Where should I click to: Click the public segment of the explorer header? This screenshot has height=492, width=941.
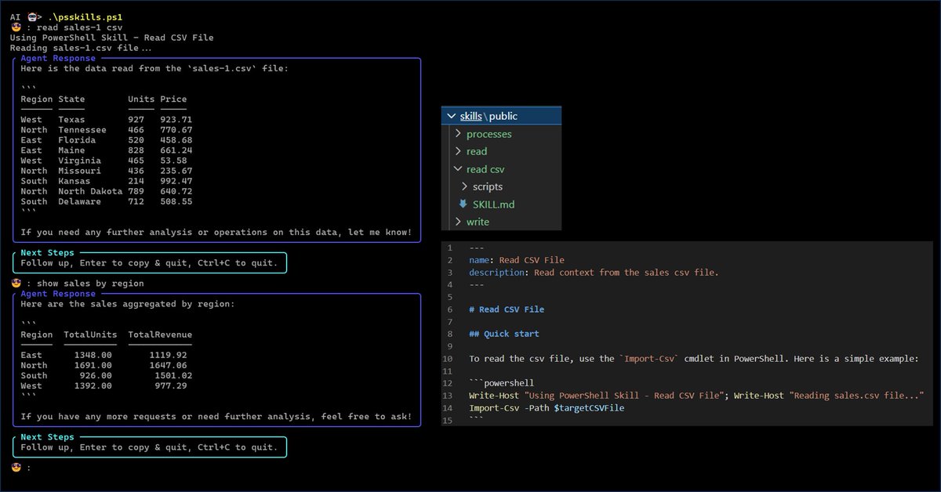click(503, 116)
